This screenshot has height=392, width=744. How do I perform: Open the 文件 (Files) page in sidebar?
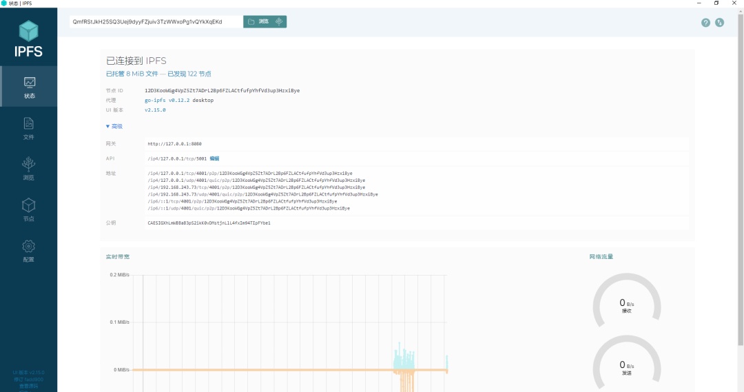pyautogui.click(x=28, y=128)
